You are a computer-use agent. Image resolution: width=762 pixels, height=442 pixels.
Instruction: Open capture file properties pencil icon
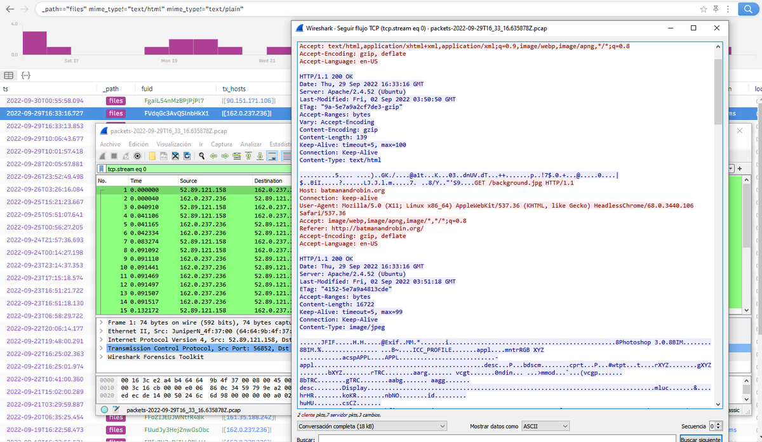tap(116, 410)
